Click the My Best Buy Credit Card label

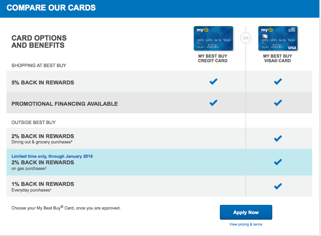[x=213, y=58]
